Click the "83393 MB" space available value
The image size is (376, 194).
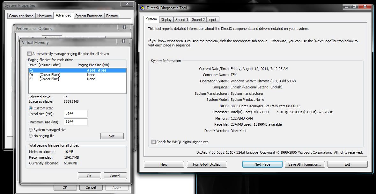coord(71,101)
